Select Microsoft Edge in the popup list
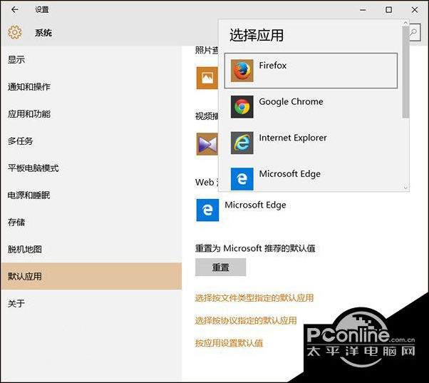The width and height of the screenshot is (429, 383). pos(311,178)
